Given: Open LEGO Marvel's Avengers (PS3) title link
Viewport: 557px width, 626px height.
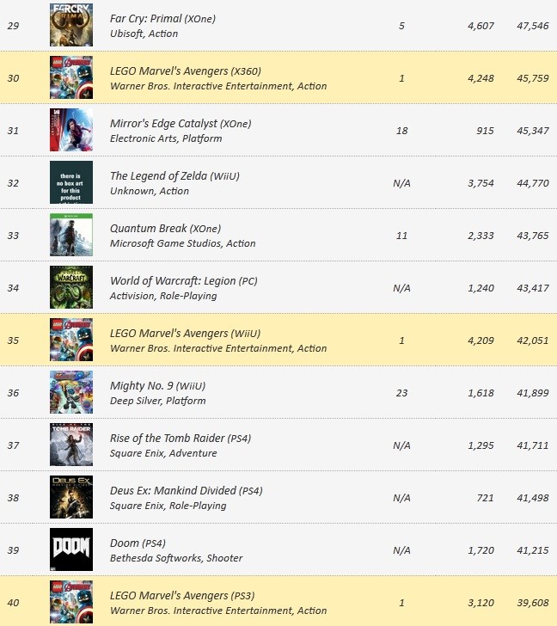Looking at the screenshot, I should pyautogui.click(x=182, y=596).
